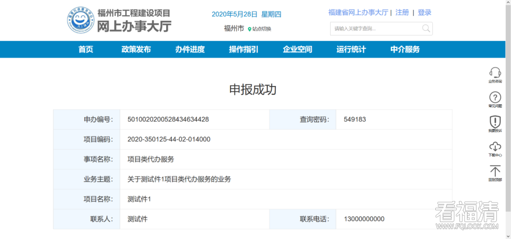The image size is (511, 239).
Task: Open 常见问题 question mark icon
Action: 495,97
